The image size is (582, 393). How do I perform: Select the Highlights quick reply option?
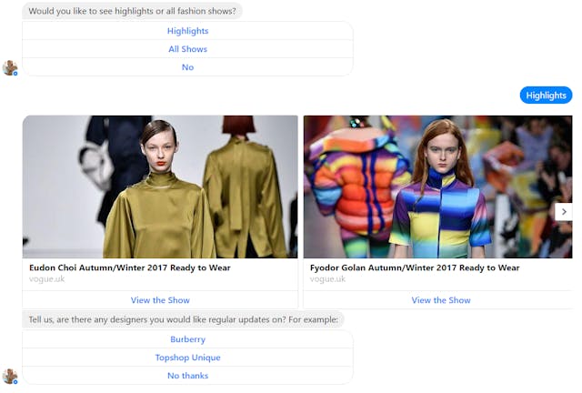point(187,31)
